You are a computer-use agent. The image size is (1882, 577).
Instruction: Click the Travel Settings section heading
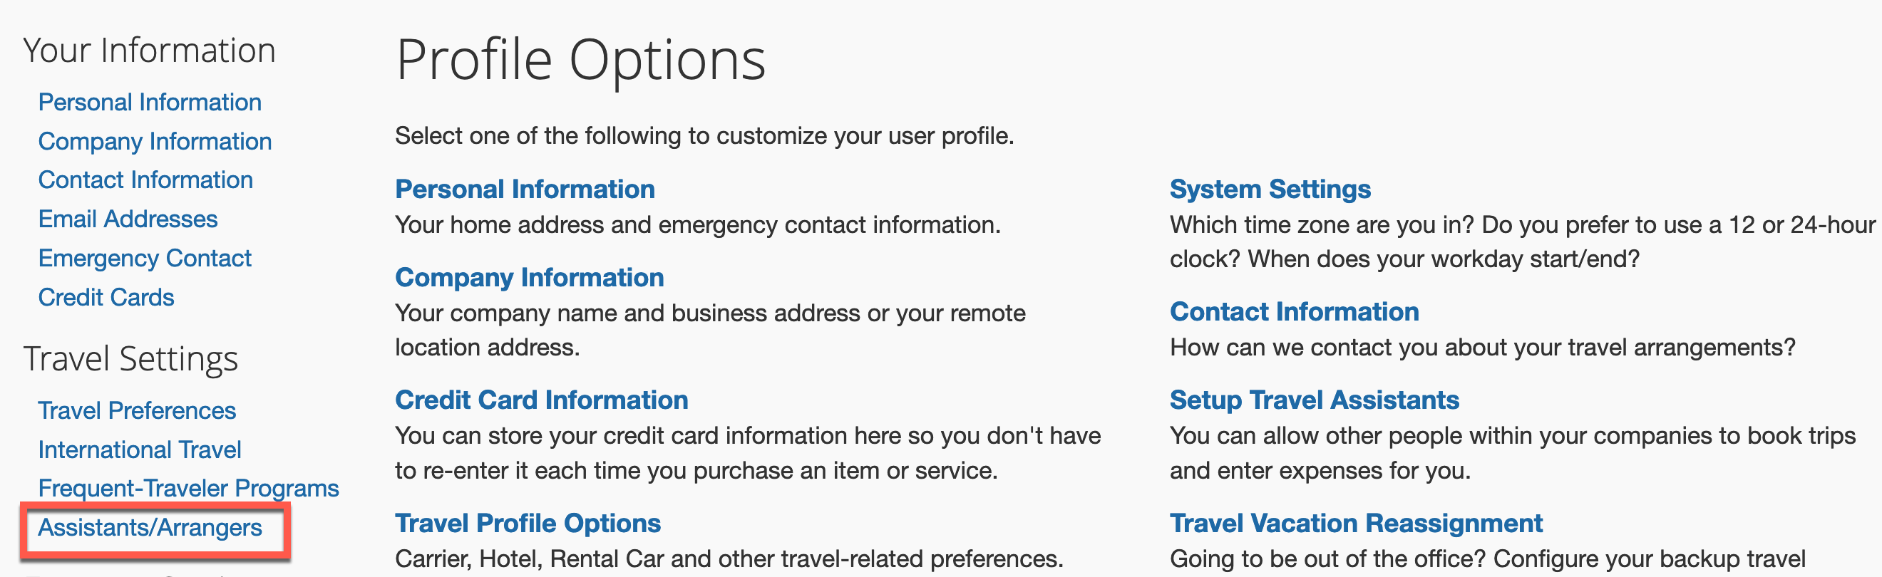coord(131,358)
